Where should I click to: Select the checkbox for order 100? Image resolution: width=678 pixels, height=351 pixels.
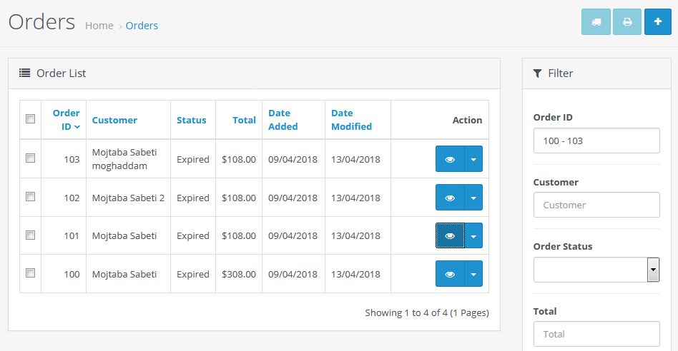pyautogui.click(x=30, y=273)
